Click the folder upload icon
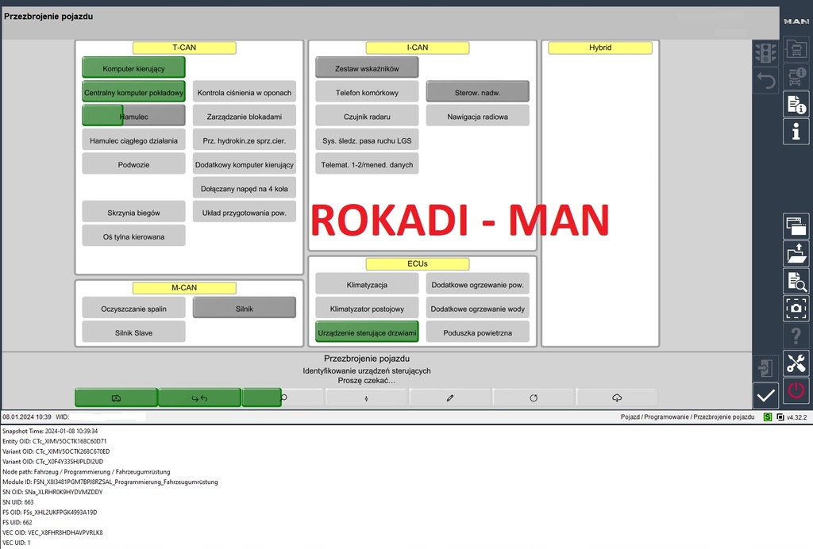Image resolution: width=813 pixels, height=549 pixels. coord(796,254)
